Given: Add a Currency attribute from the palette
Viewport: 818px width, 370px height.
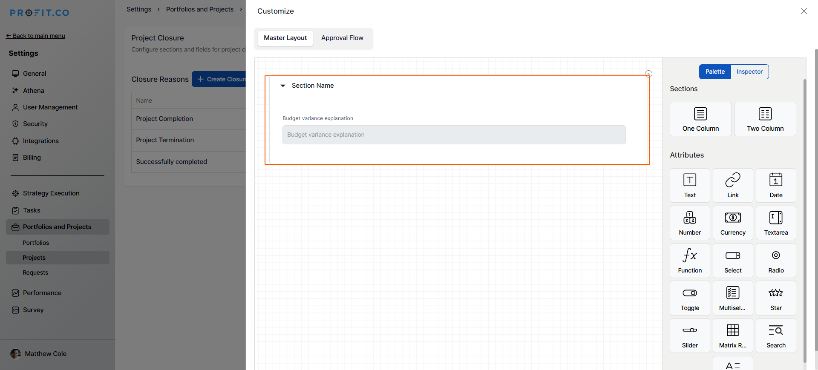Looking at the screenshot, I should tap(733, 223).
